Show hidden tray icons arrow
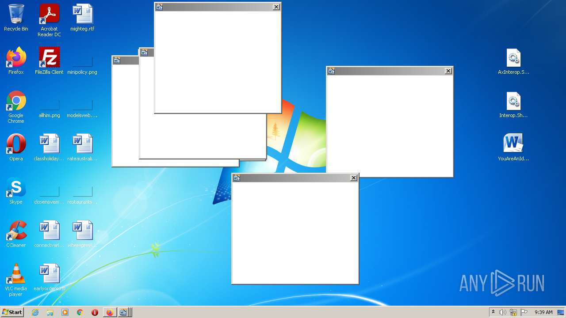The width and height of the screenshot is (566, 318). [x=493, y=312]
